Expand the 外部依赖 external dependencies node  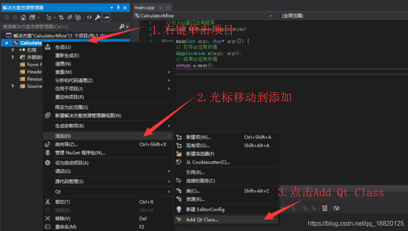[x=13, y=57]
